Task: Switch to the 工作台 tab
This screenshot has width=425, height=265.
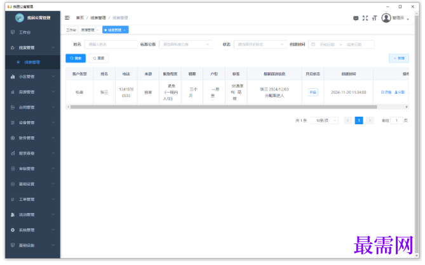Action: coord(71,30)
